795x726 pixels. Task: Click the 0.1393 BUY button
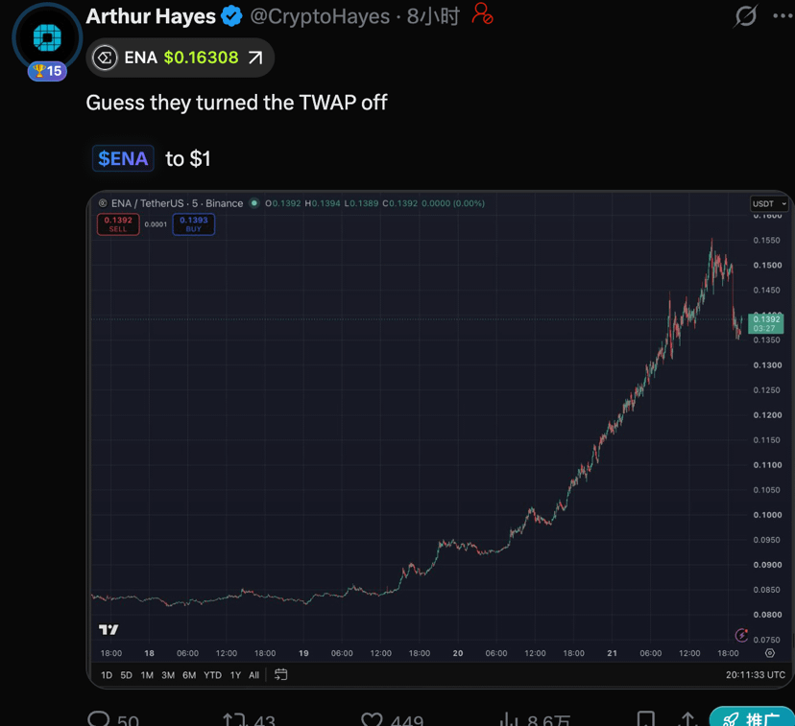(194, 224)
